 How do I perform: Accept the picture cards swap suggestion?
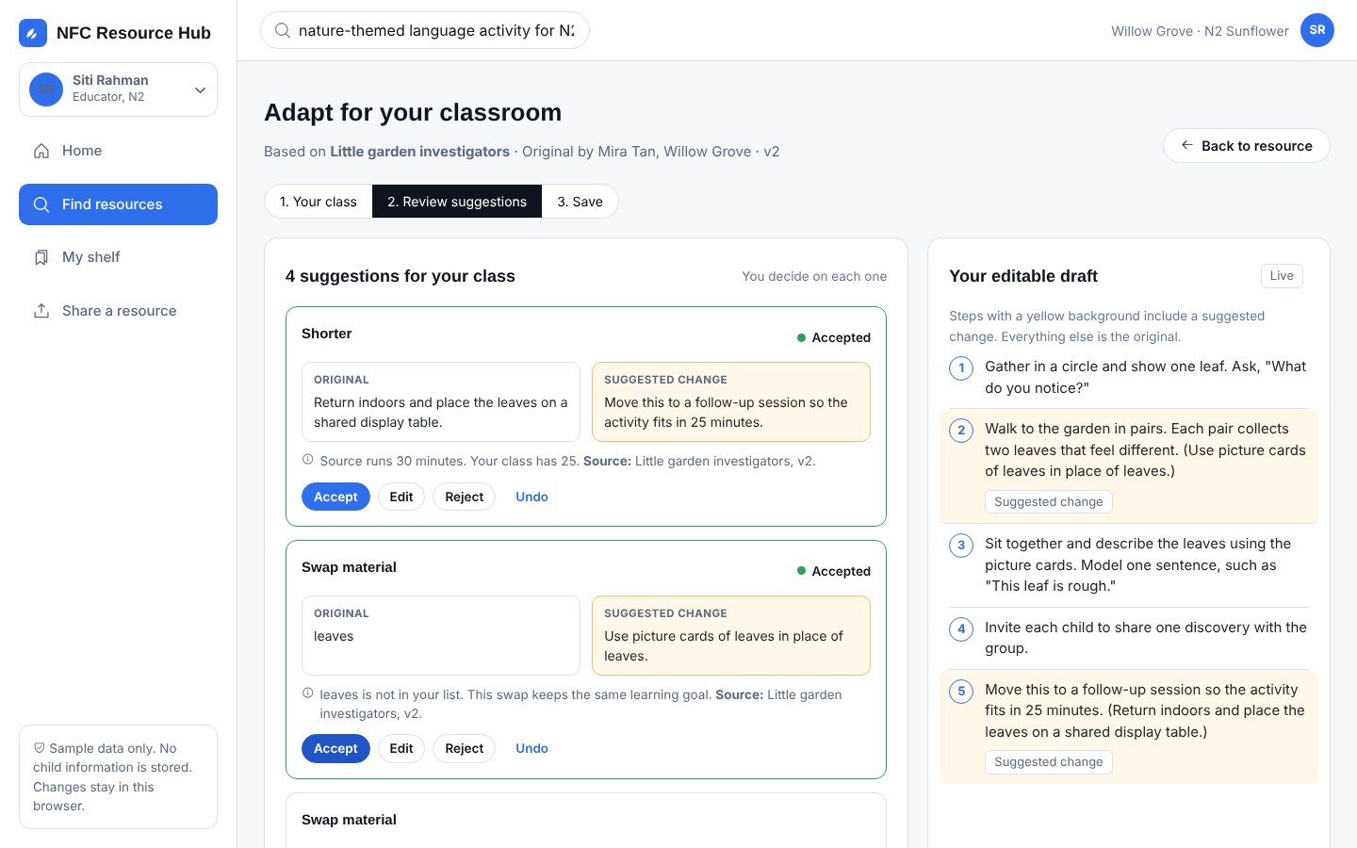tap(335, 748)
